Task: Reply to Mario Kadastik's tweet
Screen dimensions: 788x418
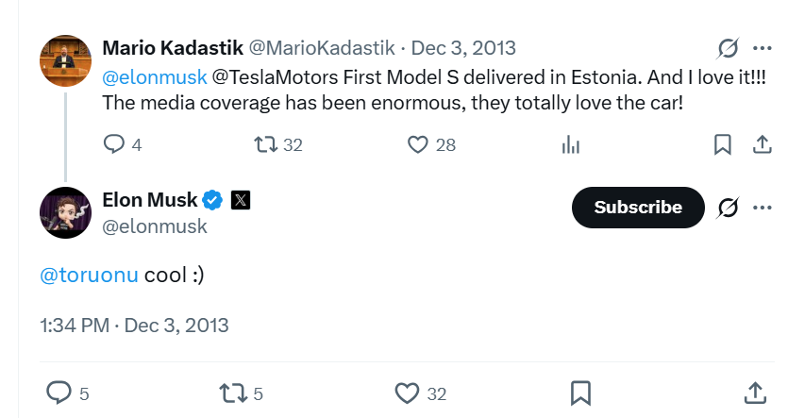Action: (113, 144)
